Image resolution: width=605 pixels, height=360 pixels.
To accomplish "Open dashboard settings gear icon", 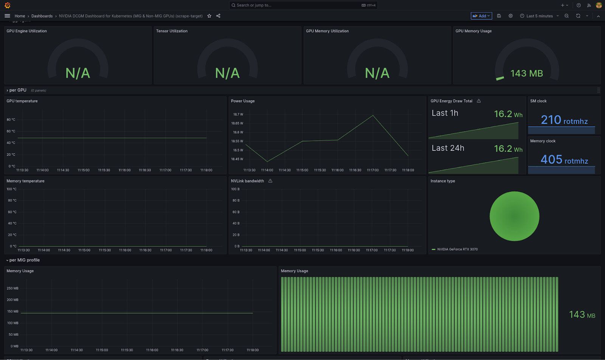I will coord(510,16).
